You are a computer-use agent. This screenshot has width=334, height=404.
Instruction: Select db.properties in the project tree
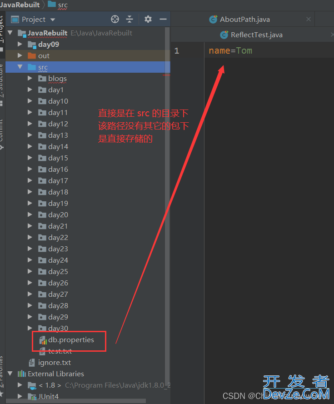(x=71, y=340)
